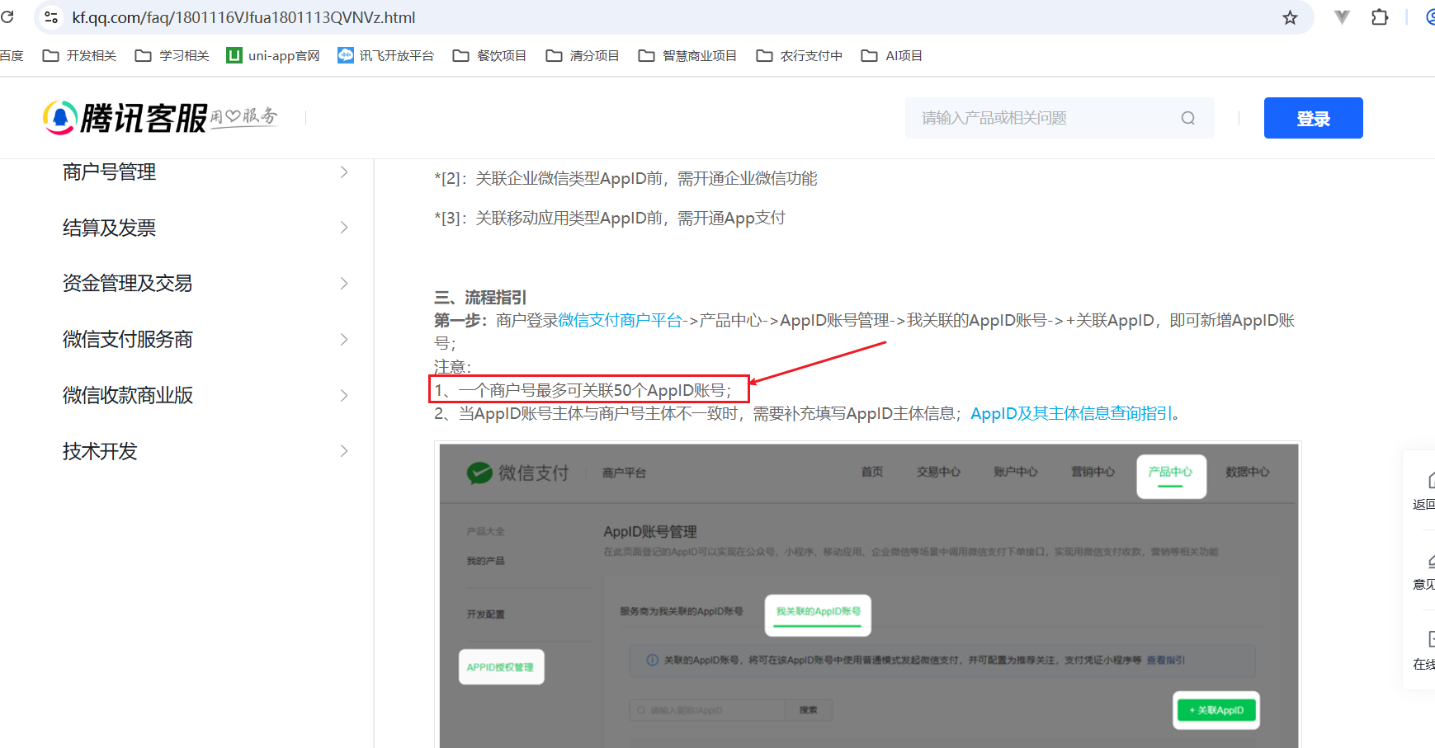
Task: Select the 结算及发票 sidebar label
Action: coord(109,228)
